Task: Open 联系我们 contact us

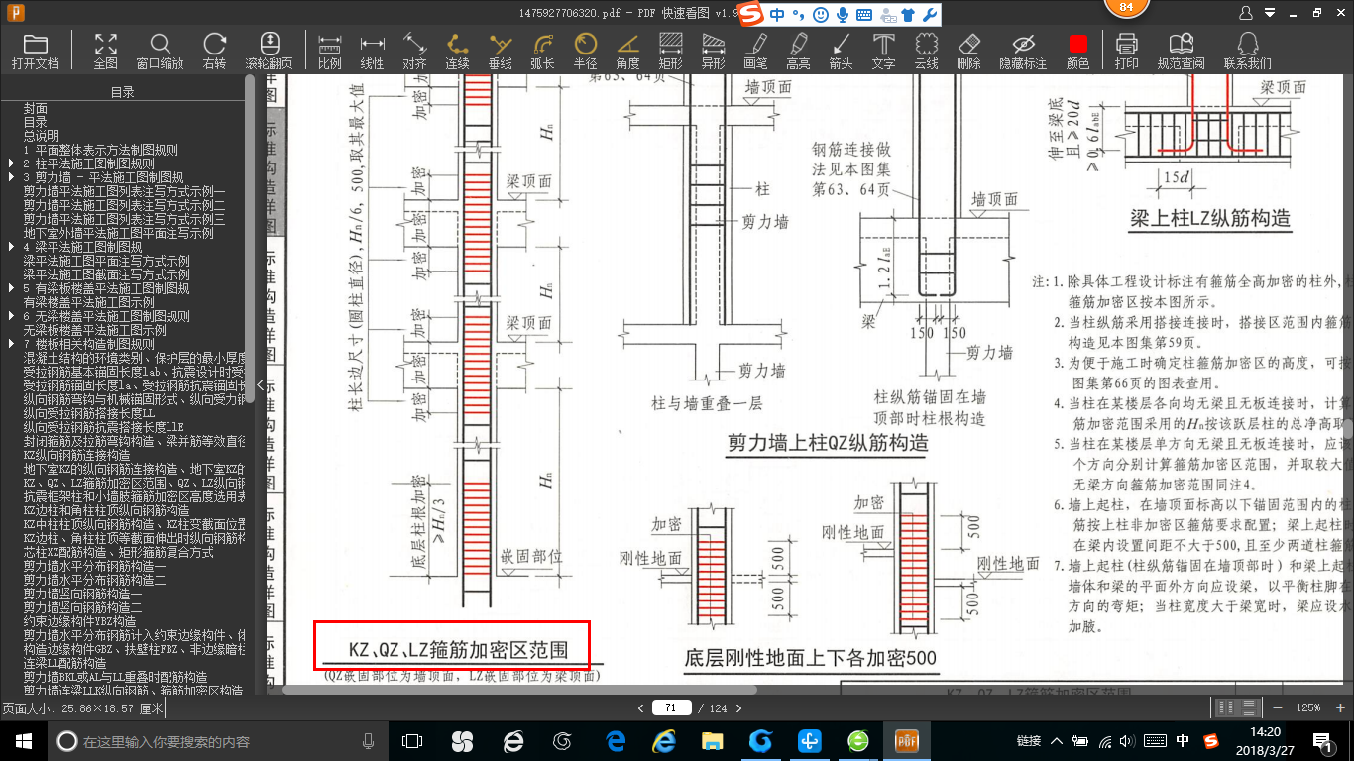Action: coord(1248,51)
